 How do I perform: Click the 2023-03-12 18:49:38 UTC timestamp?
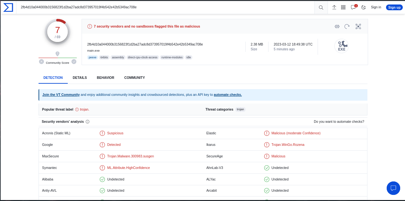[x=293, y=44]
